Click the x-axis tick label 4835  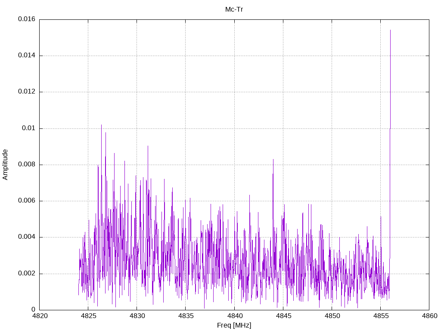click(186, 316)
